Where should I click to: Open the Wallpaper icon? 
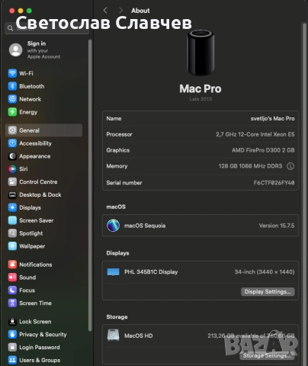(x=12, y=246)
